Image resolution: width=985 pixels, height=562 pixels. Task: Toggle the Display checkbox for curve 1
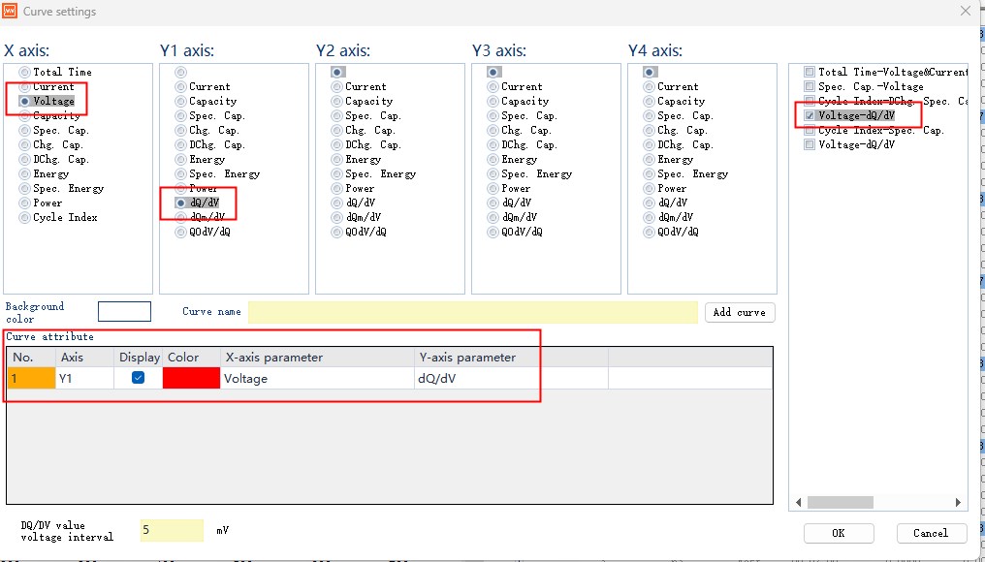(x=139, y=377)
